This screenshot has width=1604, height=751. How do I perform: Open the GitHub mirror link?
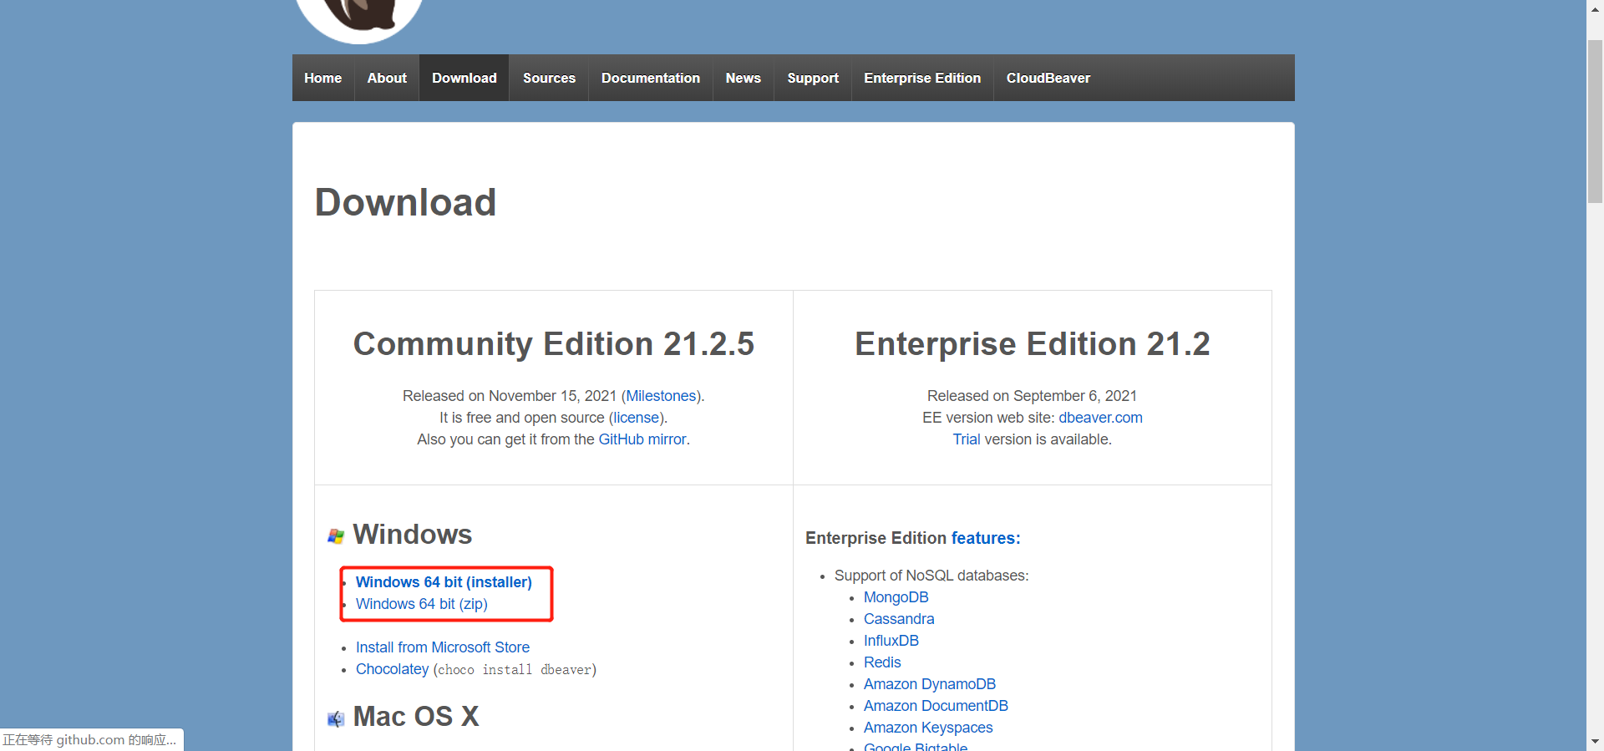tap(642, 439)
